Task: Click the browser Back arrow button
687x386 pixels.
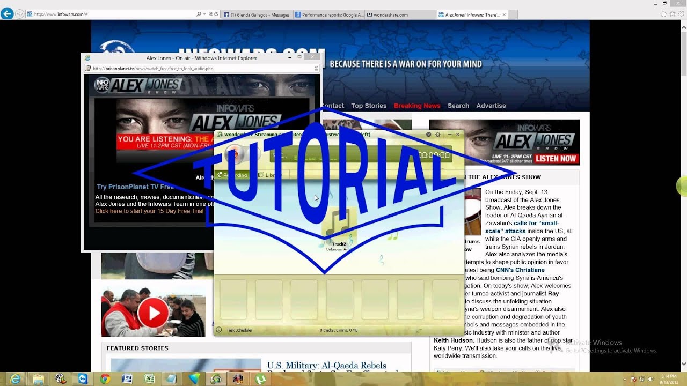Action: 7,14
